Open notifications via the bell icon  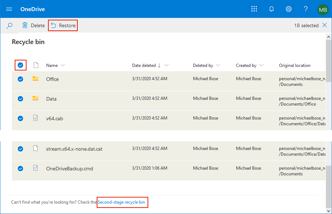[271, 9]
